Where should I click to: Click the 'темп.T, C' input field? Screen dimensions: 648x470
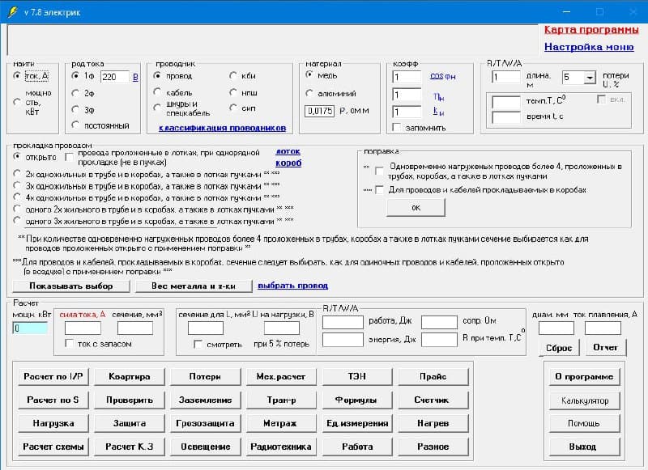(x=506, y=103)
